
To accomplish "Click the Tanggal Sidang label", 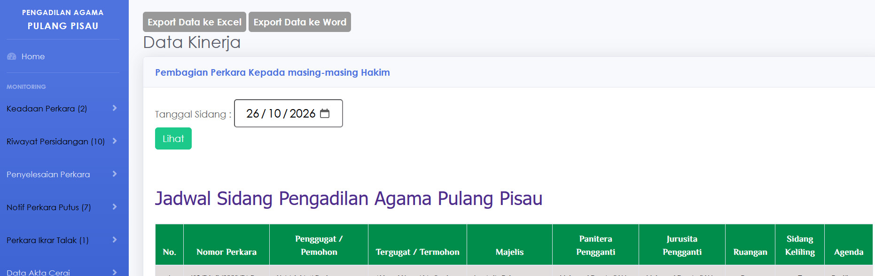I will (193, 114).
